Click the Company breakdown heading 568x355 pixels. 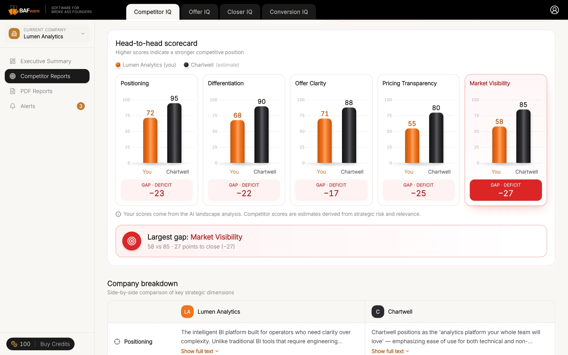coord(142,283)
